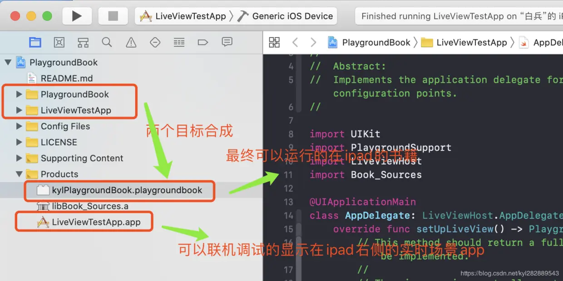Click the 'import Book_Sources' code line
Image resolution: width=563 pixels, height=281 pixels.
365,175
